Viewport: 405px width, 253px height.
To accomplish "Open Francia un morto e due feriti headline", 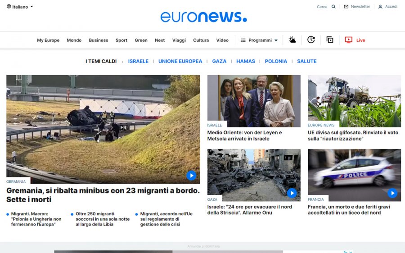I will [x=349, y=210].
